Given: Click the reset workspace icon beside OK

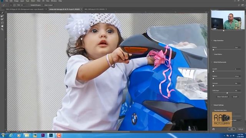Looking at the screenshot, I should 214,129.
